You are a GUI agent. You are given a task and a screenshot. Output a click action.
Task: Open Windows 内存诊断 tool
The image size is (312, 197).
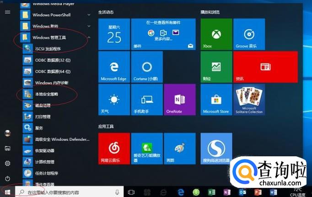coord(56,83)
